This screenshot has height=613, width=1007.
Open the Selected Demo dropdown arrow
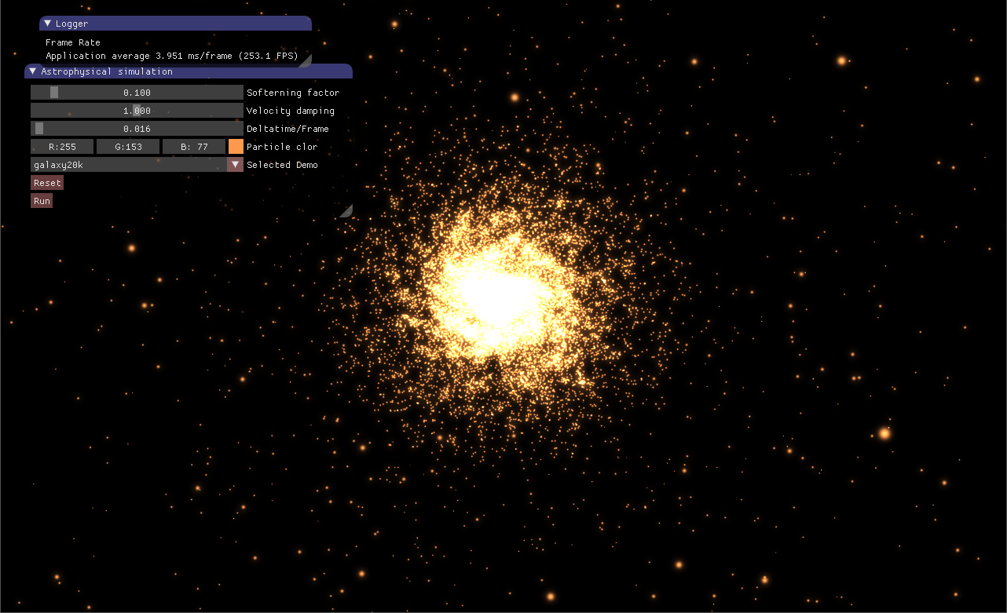point(235,164)
